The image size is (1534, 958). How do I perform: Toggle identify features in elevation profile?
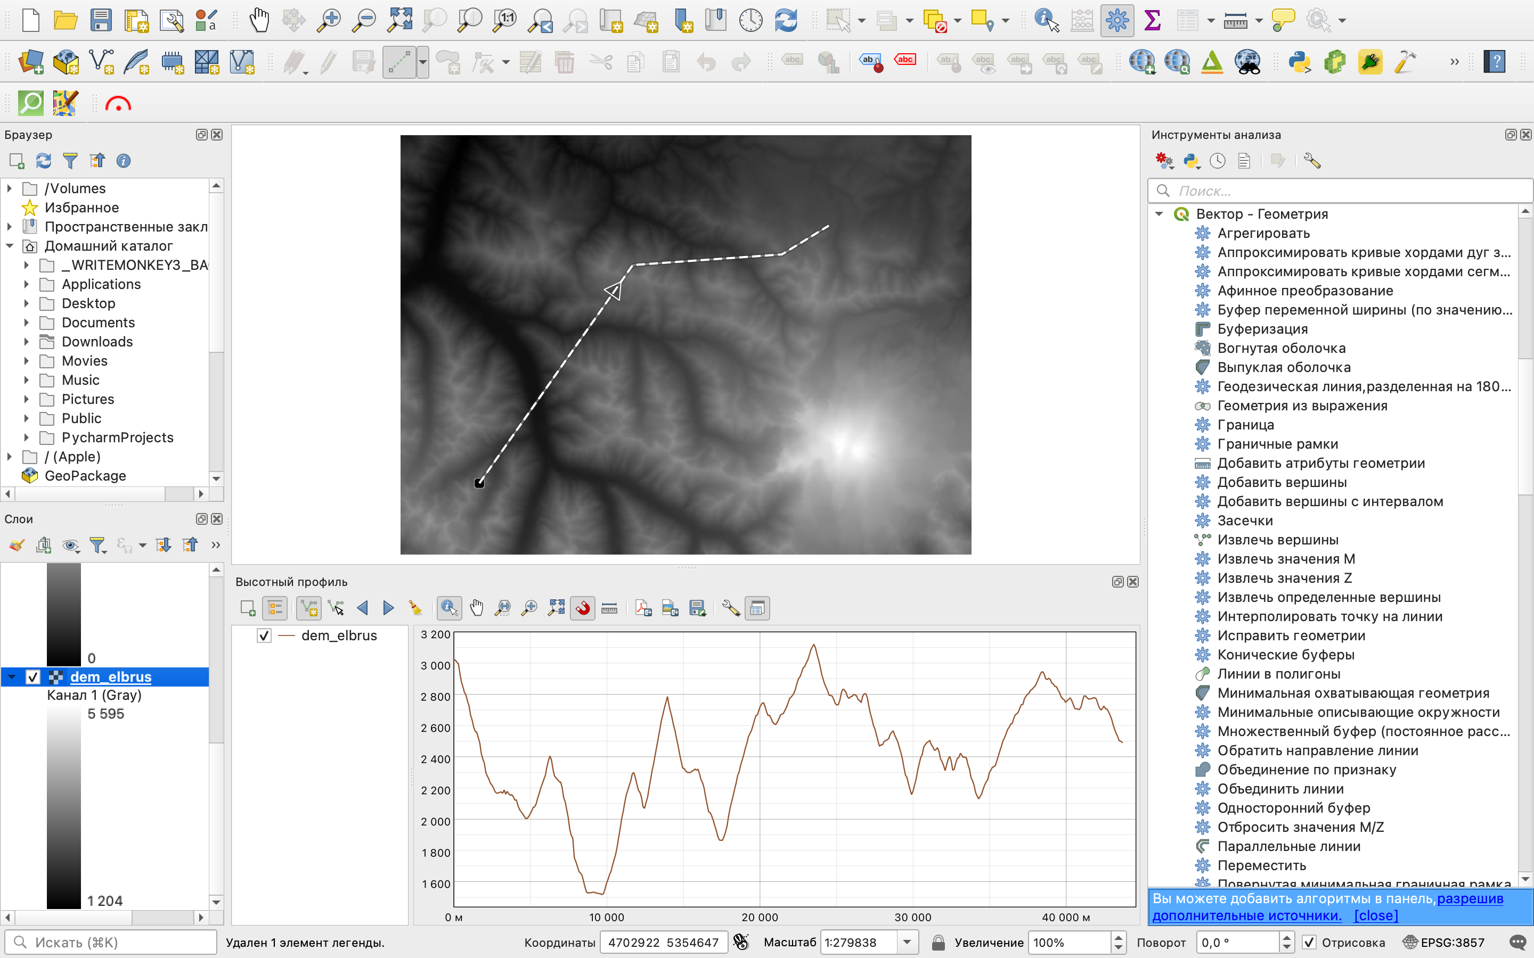tap(449, 608)
